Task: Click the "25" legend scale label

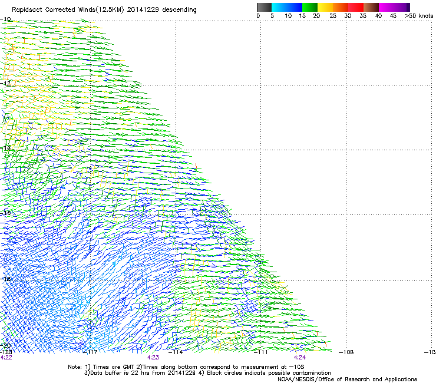Action: tap(332, 16)
